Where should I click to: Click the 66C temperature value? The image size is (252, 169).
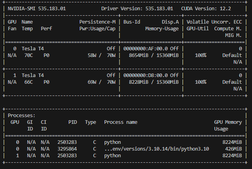[29, 82]
